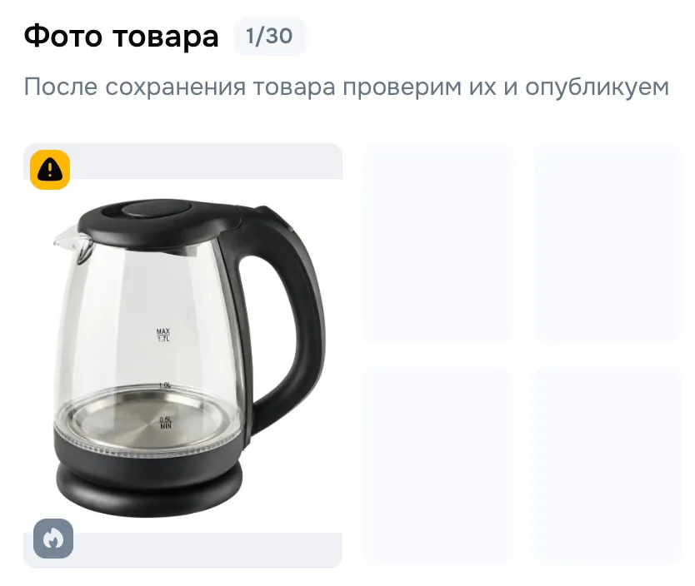
Task: Click the 1/30 photo counter badge
Action: (269, 37)
